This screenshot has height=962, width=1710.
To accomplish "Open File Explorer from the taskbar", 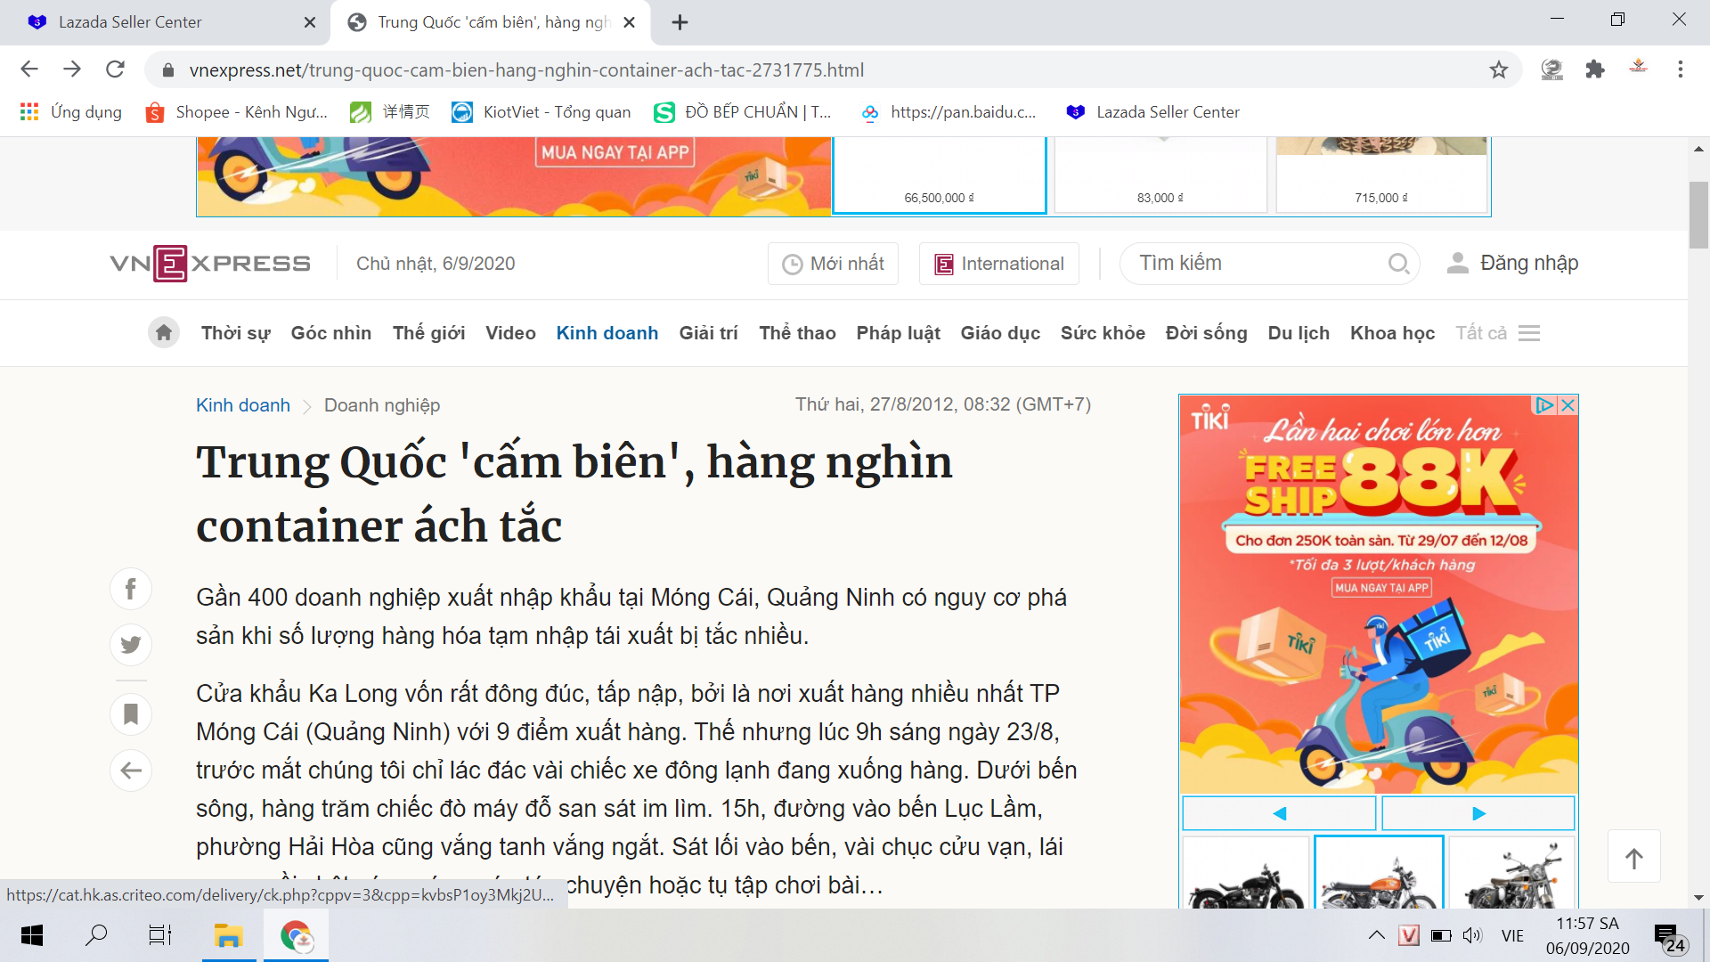I will coord(229,935).
